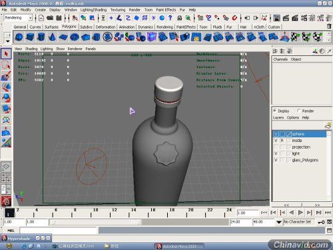Toggle reference type box of inside layer

click(x=282, y=141)
